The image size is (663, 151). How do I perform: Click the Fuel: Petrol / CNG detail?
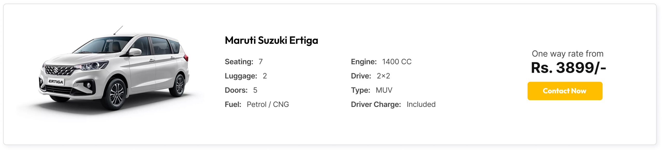[257, 104]
